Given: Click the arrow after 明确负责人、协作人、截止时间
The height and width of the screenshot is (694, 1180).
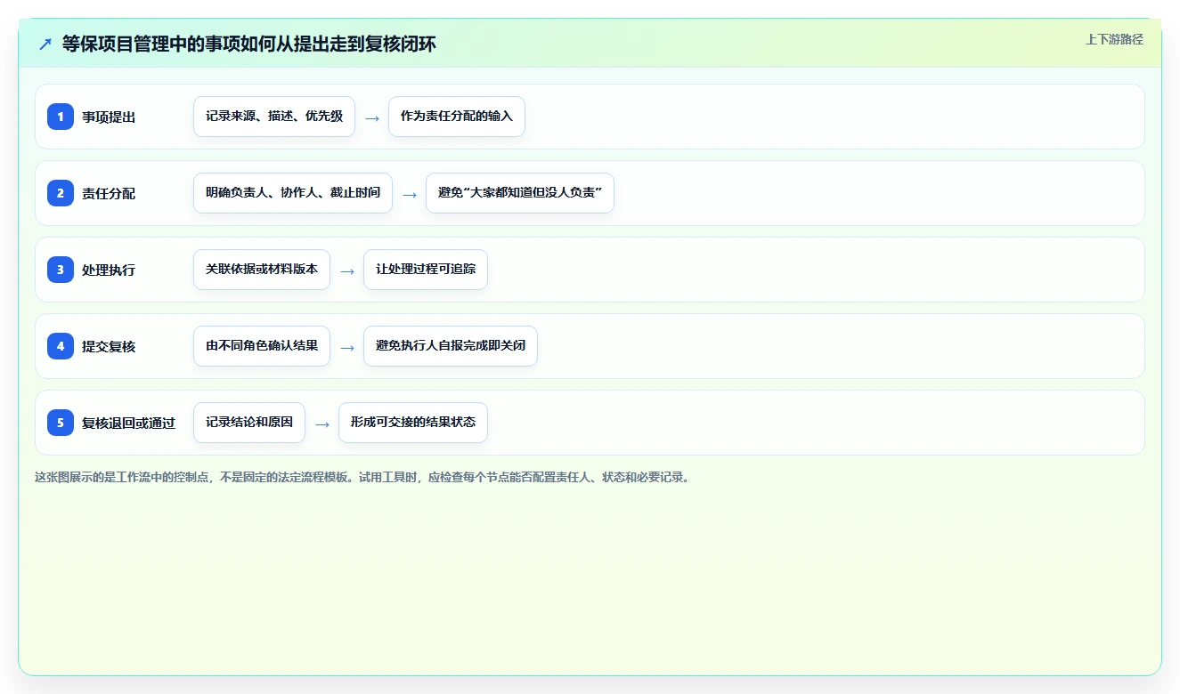Looking at the screenshot, I should click(x=410, y=194).
